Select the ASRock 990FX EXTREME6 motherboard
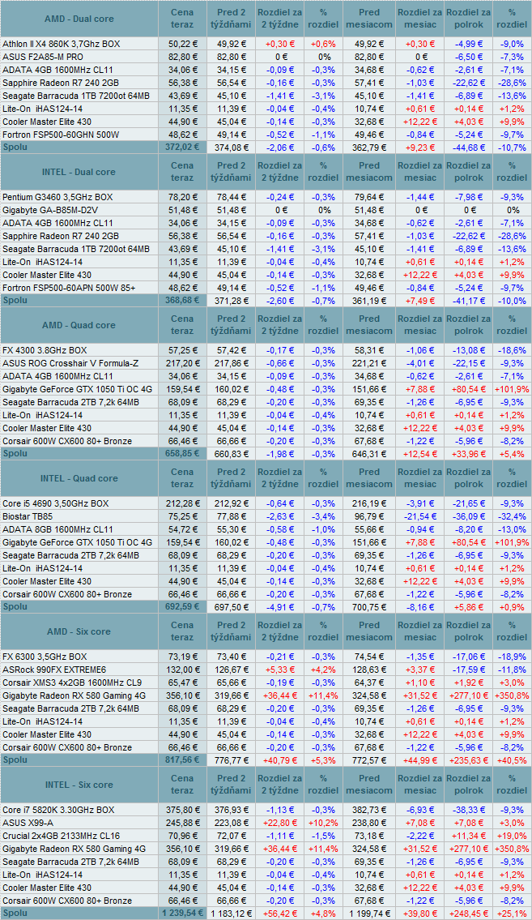The image size is (532, 920). click(x=55, y=670)
